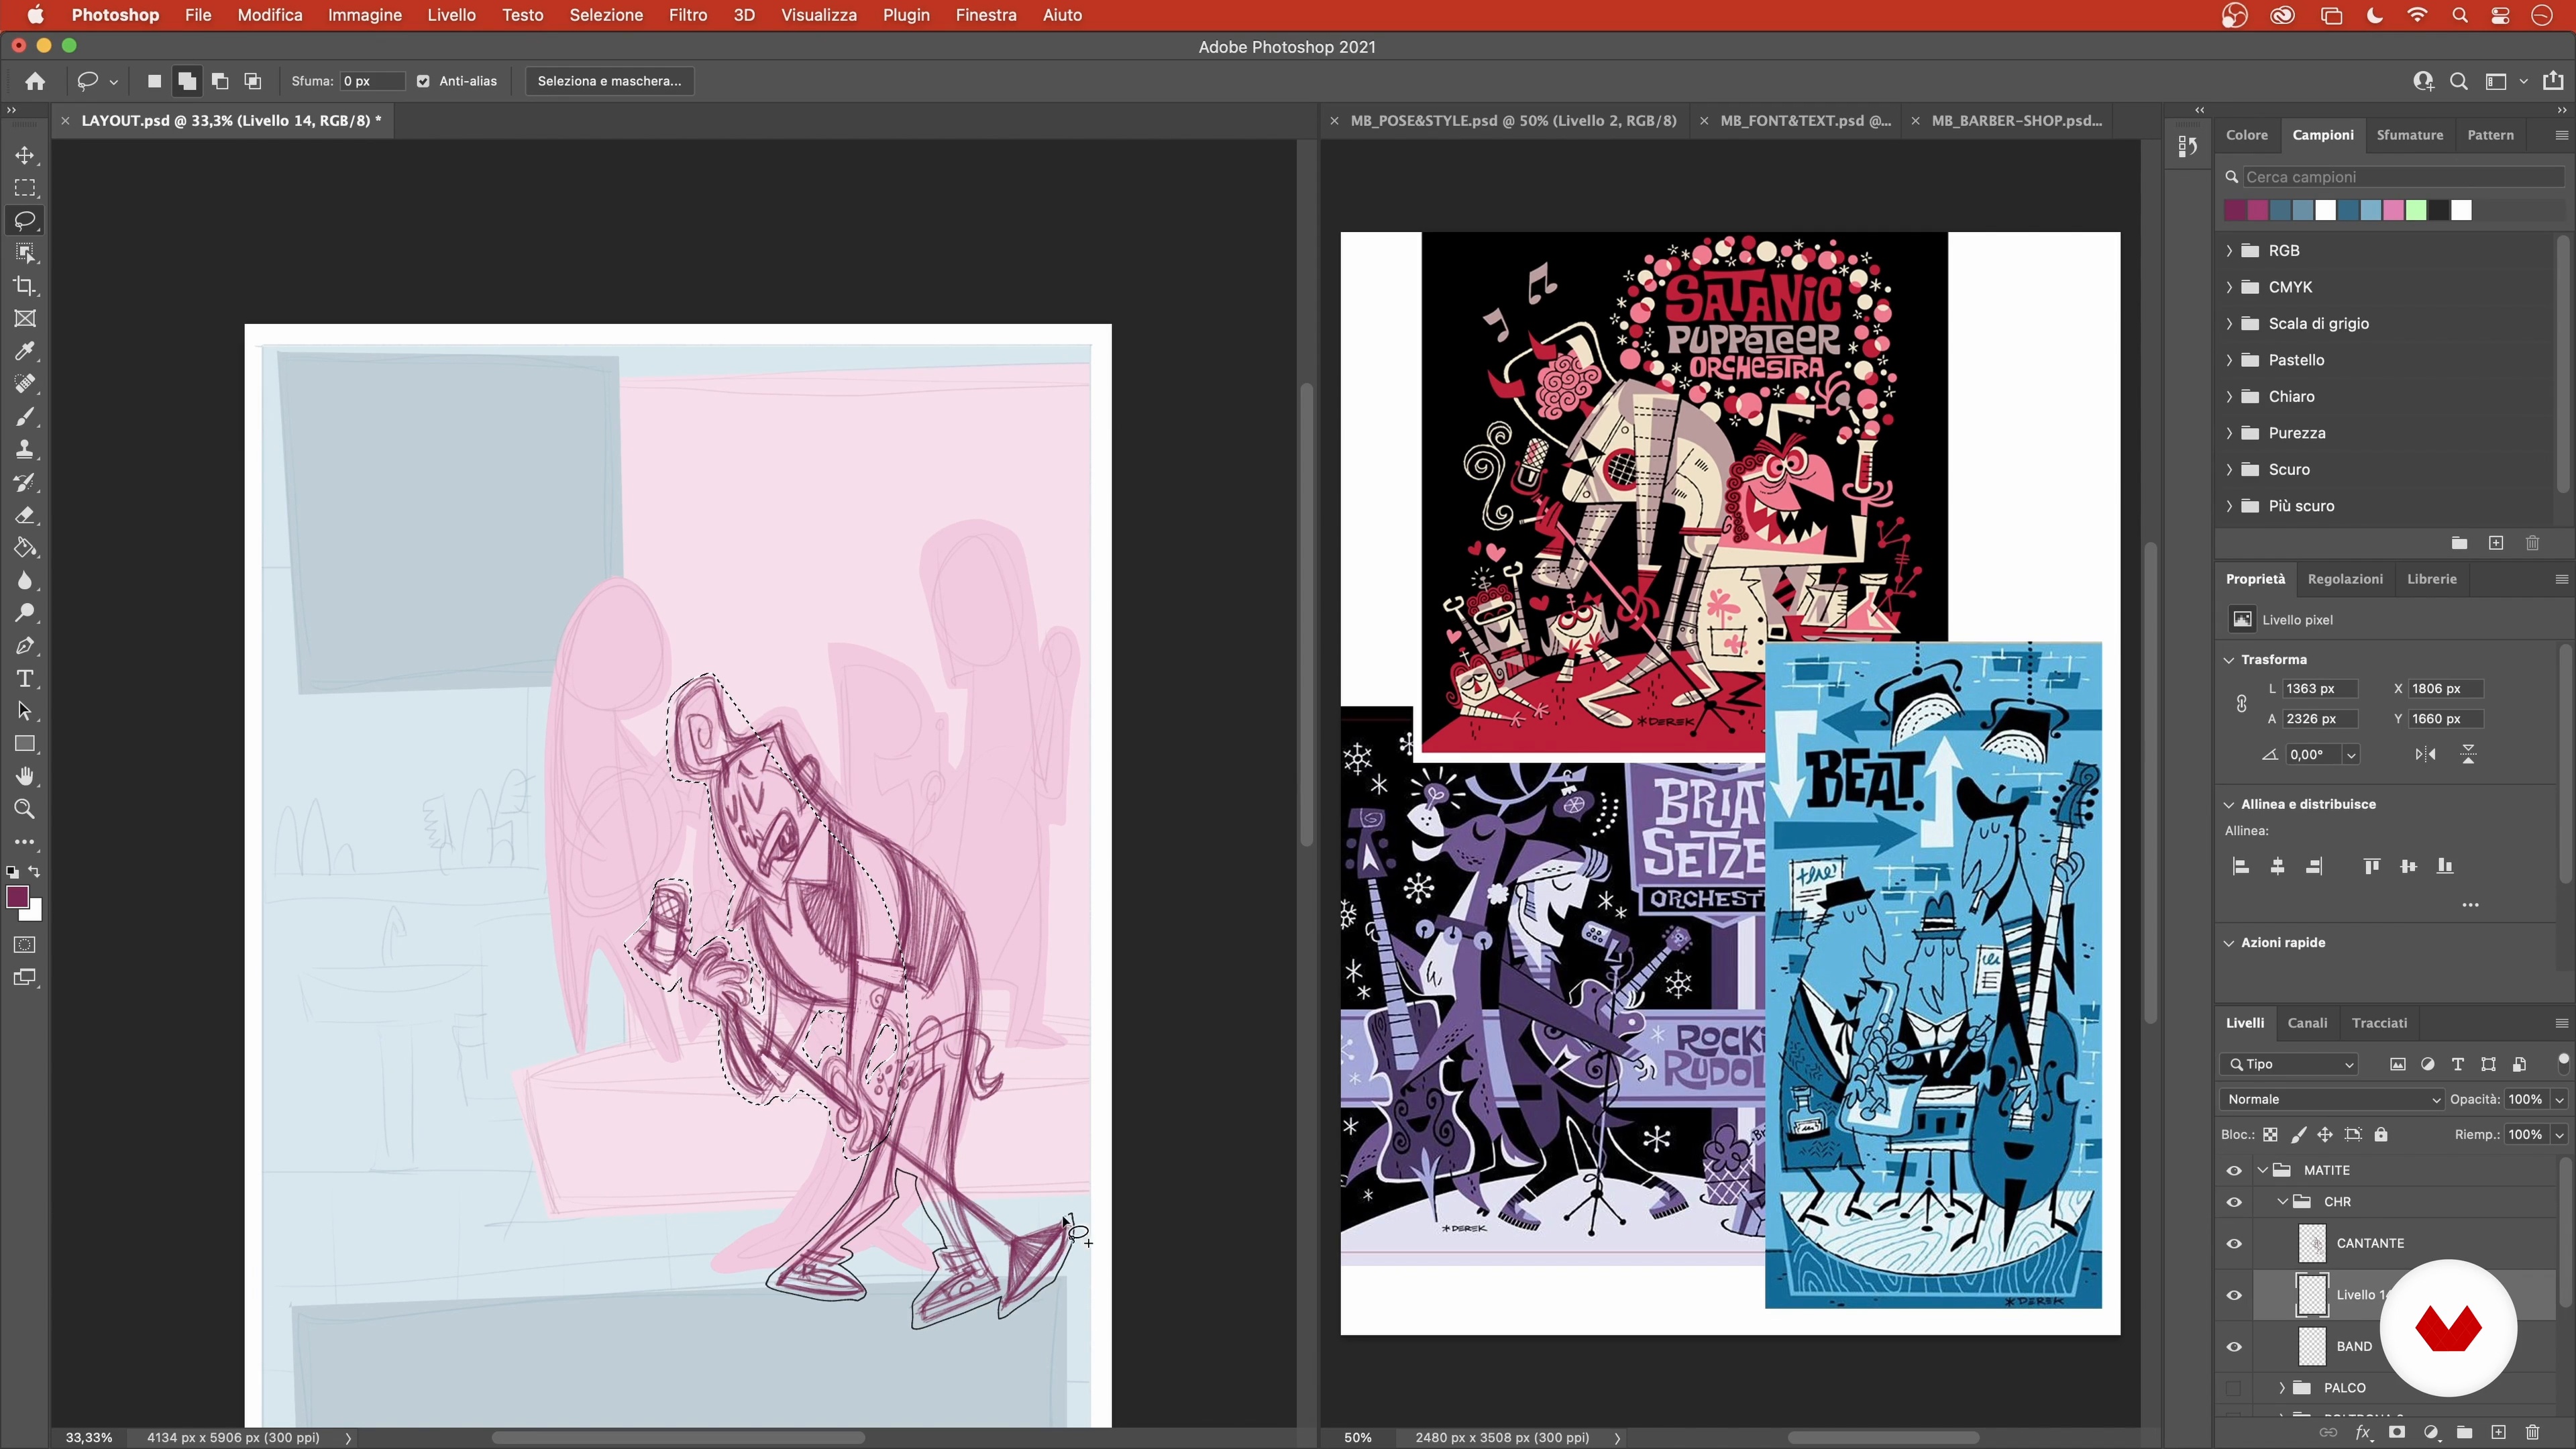Collapse the Allinea e distribuisce section
2576x1449 pixels.
2228,805
